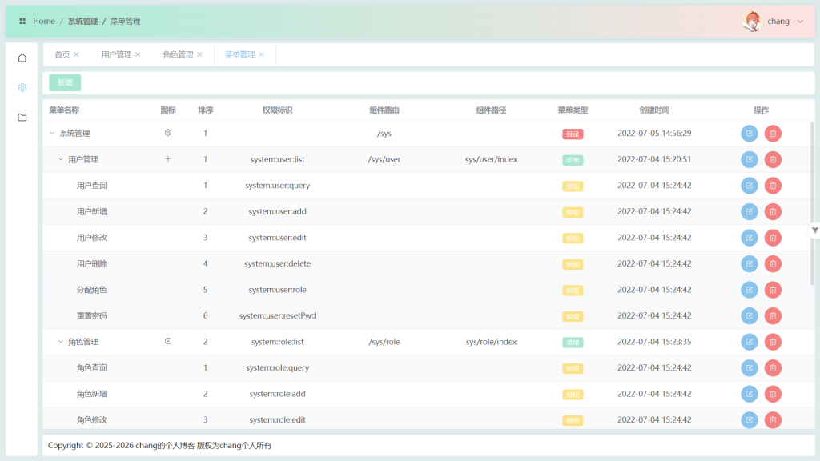Viewport: 820px width, 461px height.
Task: Switch to the 角色管理 tab
Action: point(178,54)
